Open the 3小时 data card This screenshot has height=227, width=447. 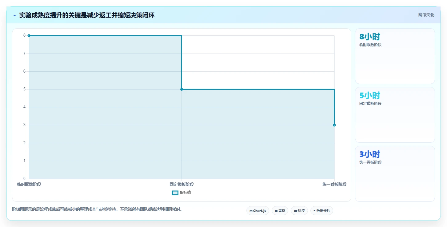click(395, 173)
